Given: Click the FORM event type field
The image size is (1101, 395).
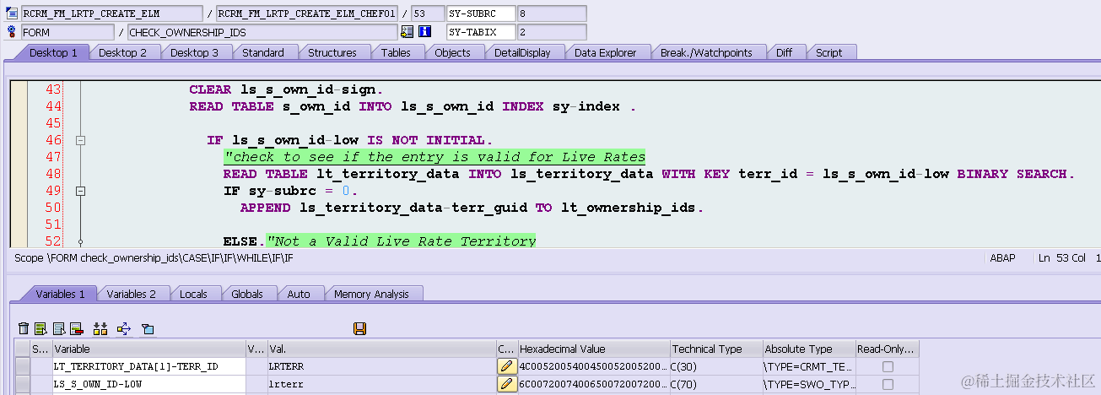Looking at the screenshot, I should (x=67, y=32).
